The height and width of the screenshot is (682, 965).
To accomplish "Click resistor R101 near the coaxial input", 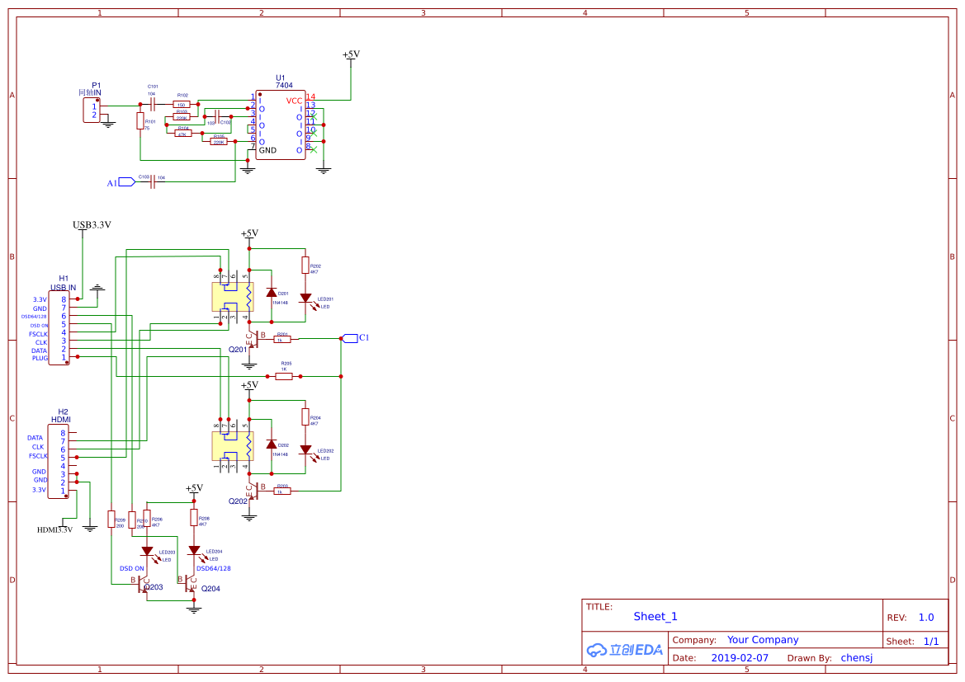I will point(140,121).
